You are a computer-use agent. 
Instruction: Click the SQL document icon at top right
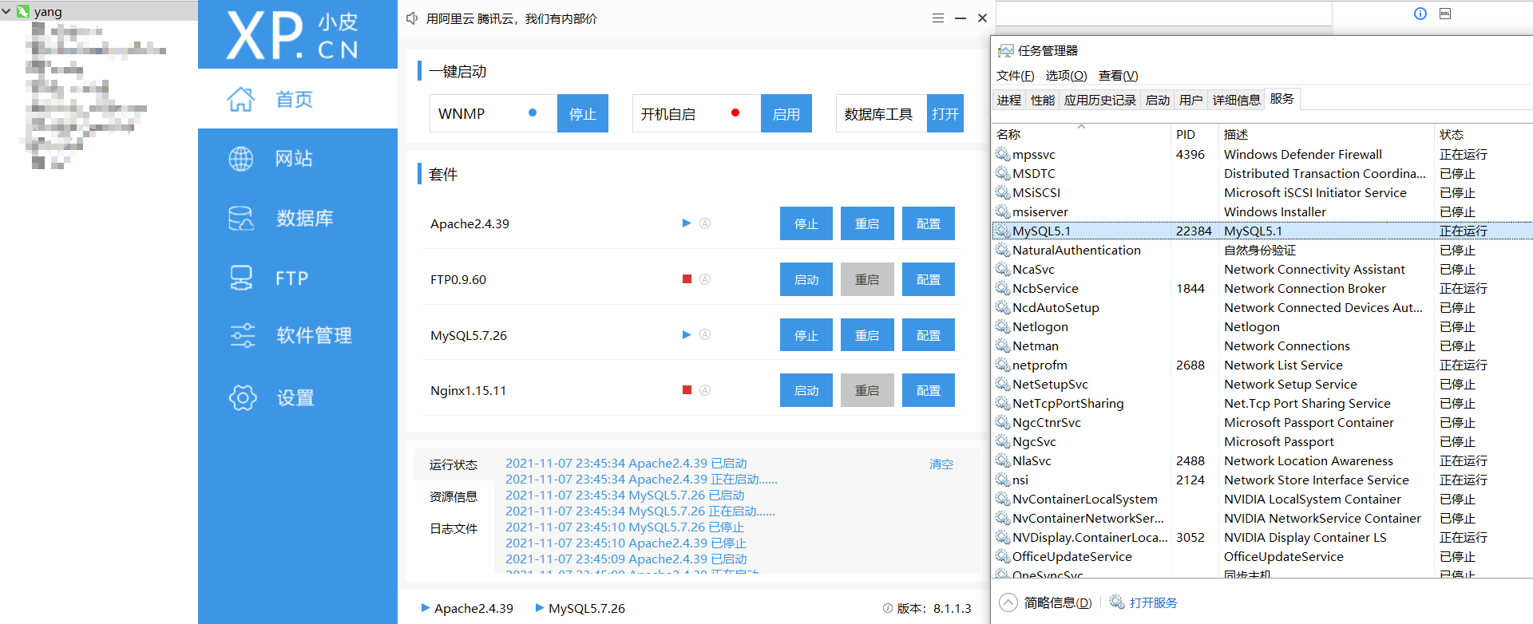click(x=1445, y=14)
